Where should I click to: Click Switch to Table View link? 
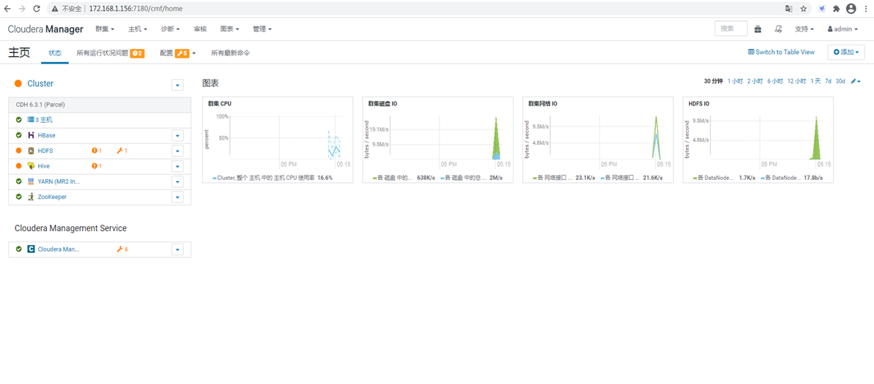(781, 53)
